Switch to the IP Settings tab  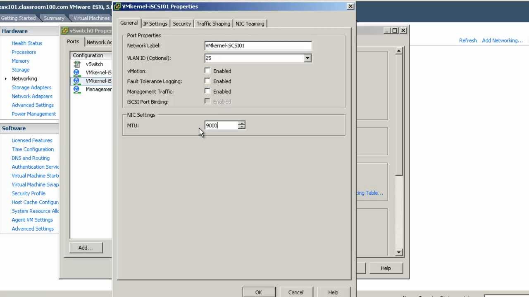click(155, 24)
